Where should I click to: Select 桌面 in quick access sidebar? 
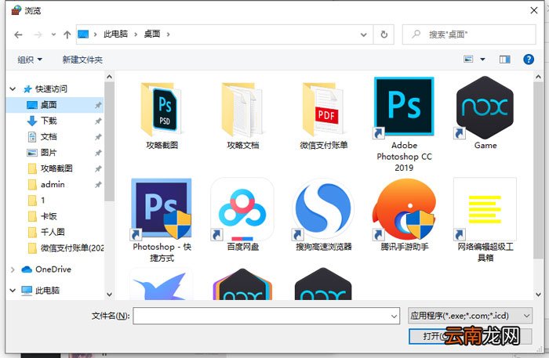[x=55, y=105]
